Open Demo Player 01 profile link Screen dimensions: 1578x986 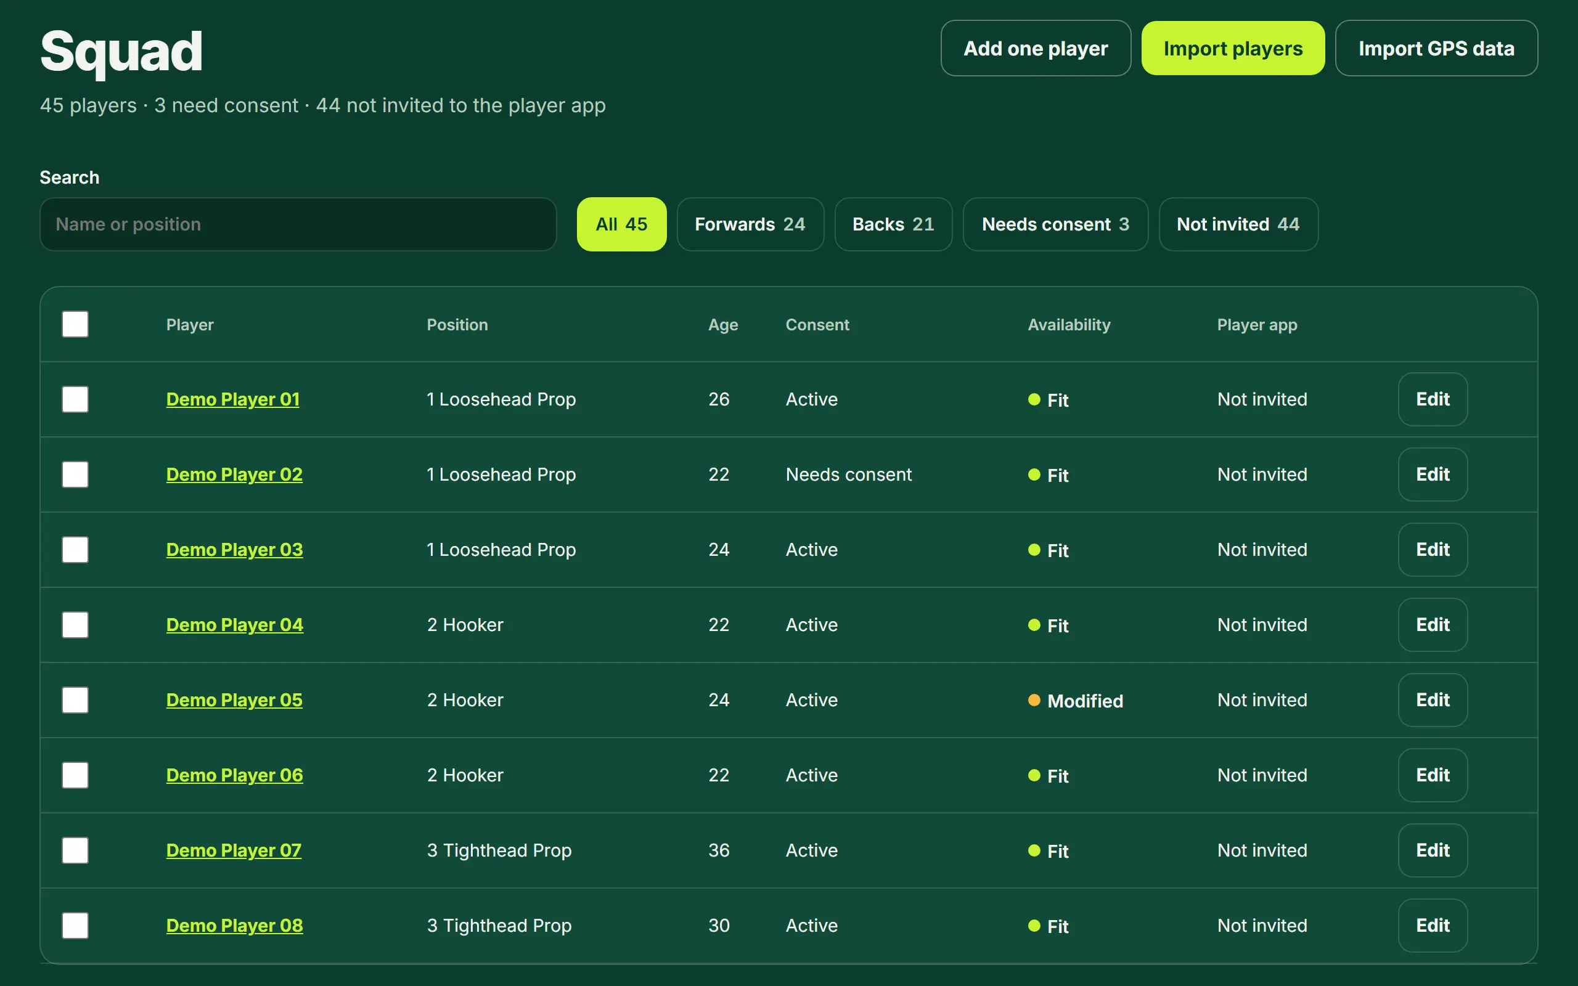point(233,399)
